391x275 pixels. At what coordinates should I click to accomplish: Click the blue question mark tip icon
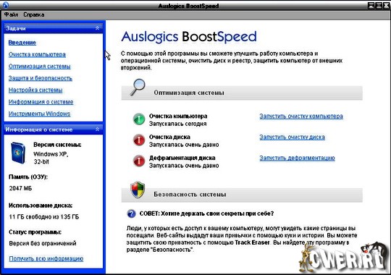point(131,213)
